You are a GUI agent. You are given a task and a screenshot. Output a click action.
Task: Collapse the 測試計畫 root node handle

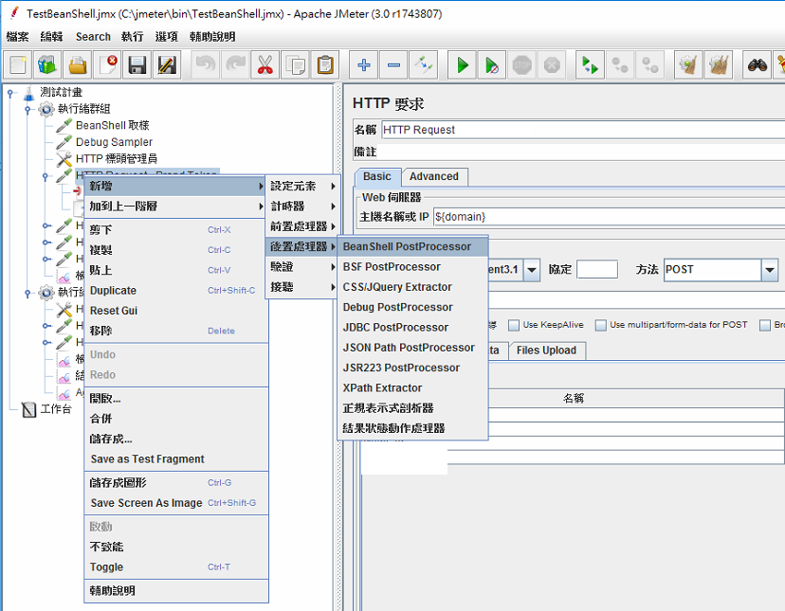click(10, 93)
